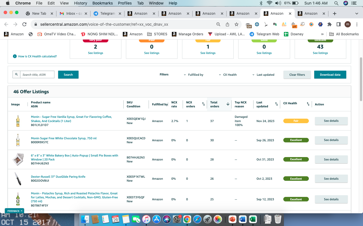Switch to the Inbox Gmail tab
Viewport: 363px width, 226px height.
coord(74,13)
